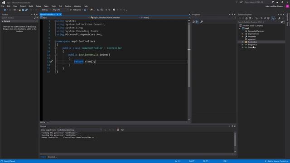Open the Window menu

pos(77,6)
